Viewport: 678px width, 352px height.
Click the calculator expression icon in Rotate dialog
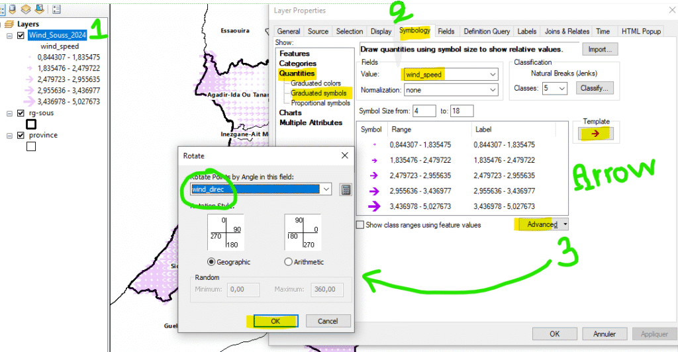[345, 189]
